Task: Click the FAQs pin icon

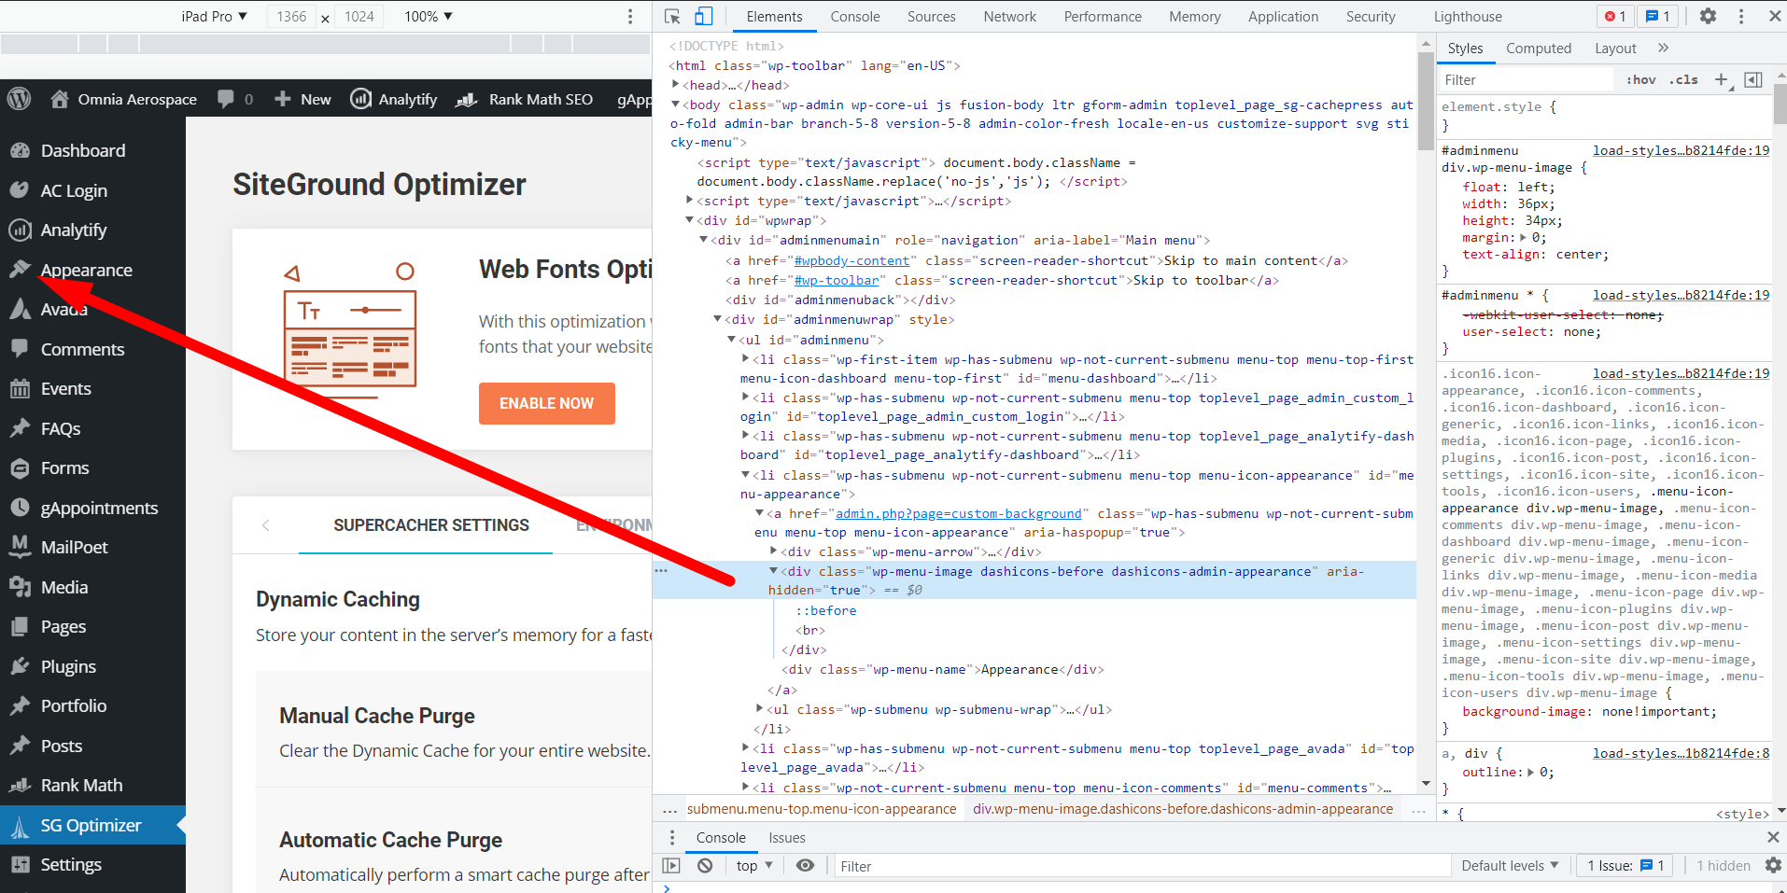Action: click(x=20, y=428)
